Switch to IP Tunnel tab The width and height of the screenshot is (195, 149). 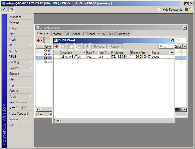pyautogui.click(x=89, y=34)
